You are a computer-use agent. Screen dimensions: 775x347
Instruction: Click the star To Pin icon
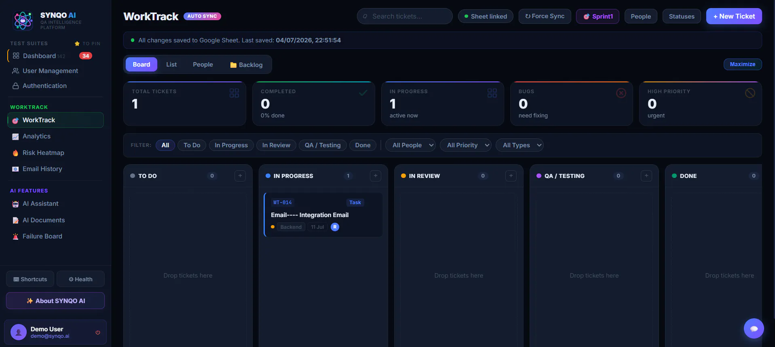(77, 44)
